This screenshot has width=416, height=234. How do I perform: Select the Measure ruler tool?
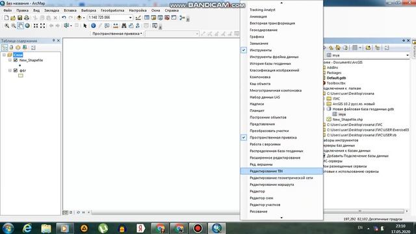tap(115, 26)
